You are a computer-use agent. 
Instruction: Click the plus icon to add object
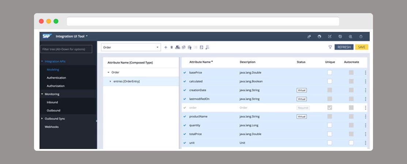(x=166, y=47)
